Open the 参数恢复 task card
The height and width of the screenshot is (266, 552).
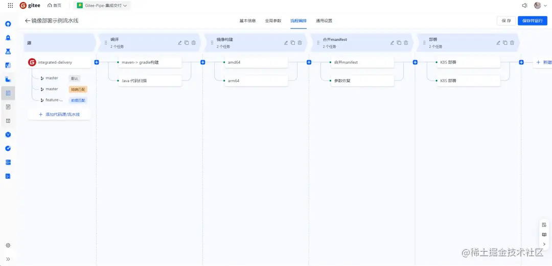coord(362,81)
